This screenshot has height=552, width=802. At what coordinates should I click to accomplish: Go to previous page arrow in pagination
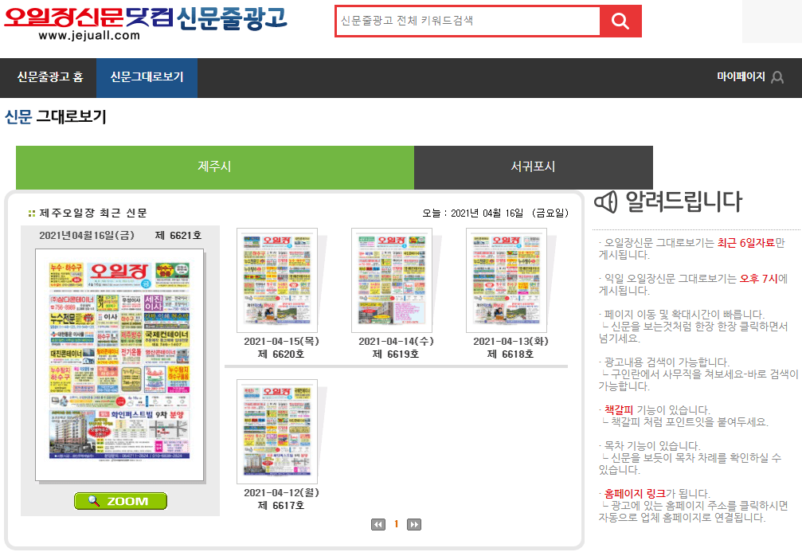[x=378, y=524]
